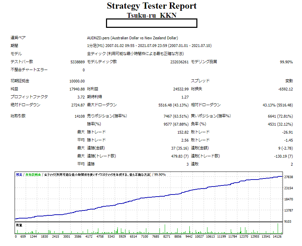Click the average profit trade value 2.56
The height and width of the screenshot is (246, 302).
coord(185,140)
